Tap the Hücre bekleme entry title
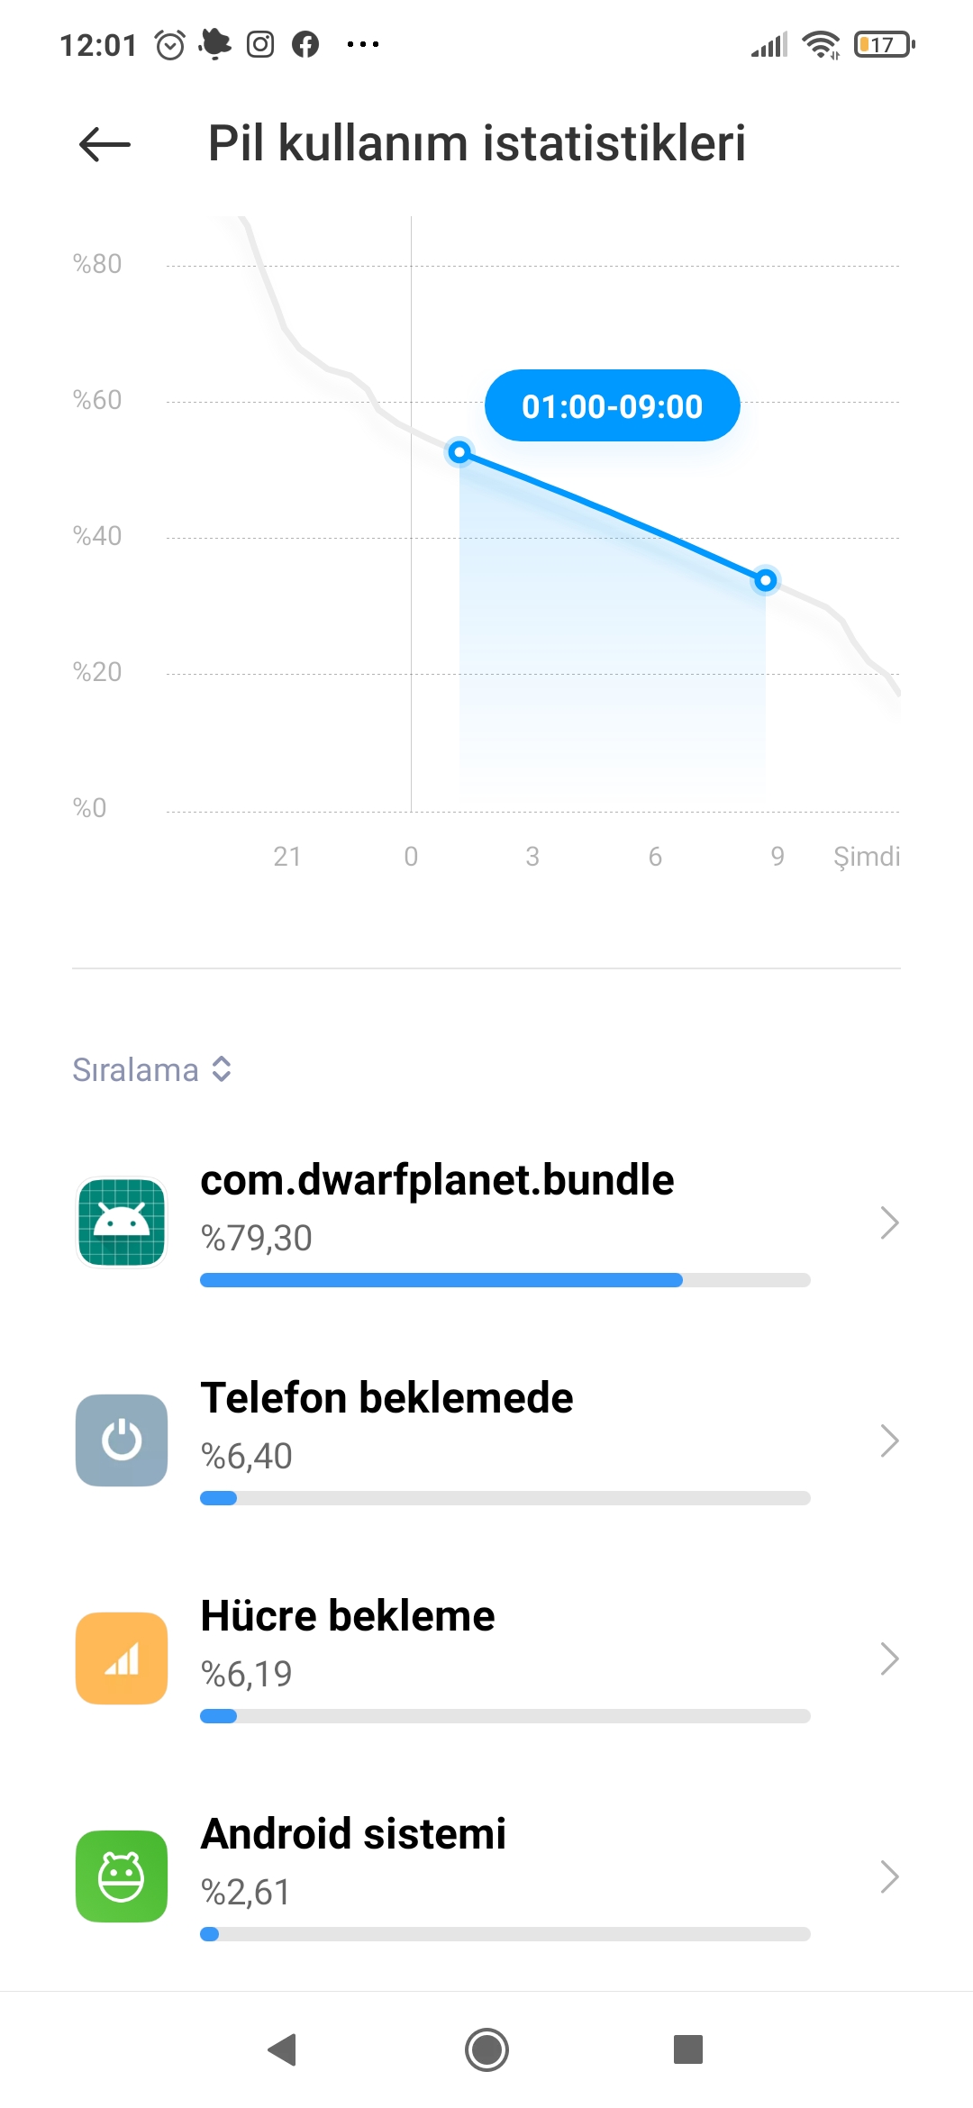Screen dimensions: 973x2108 348,1615
